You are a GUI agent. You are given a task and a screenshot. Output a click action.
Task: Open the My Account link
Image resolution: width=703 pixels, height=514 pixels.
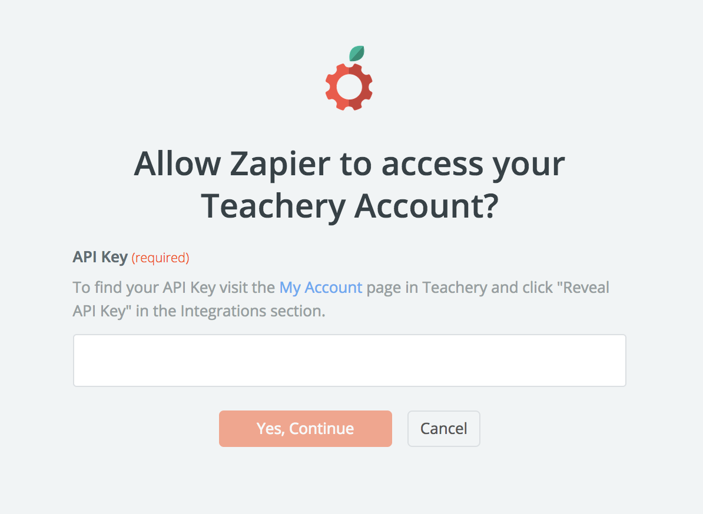pos(320,288)
